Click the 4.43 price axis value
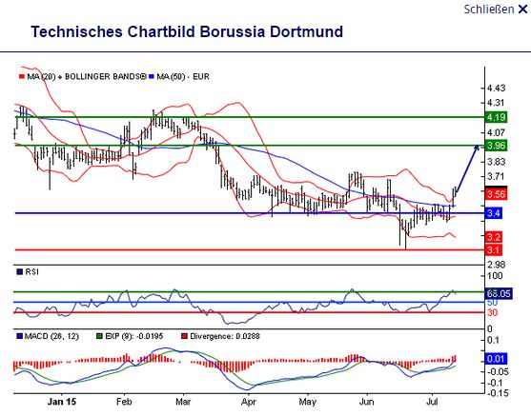The image size is (531, 416). 496,89
